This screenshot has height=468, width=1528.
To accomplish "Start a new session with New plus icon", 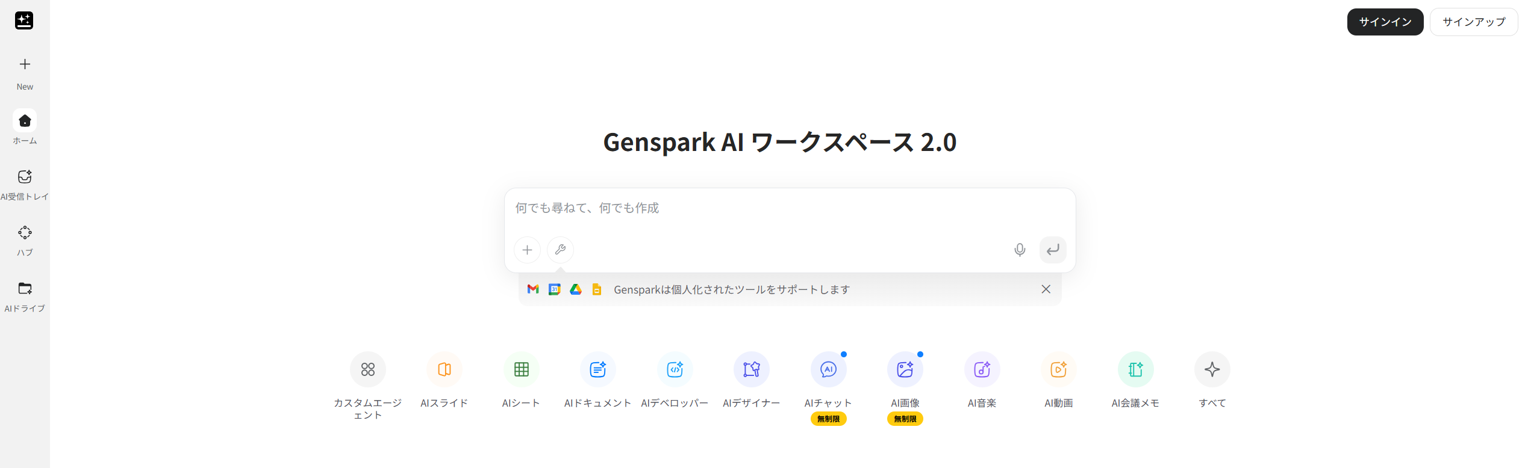I will point(25,64).
